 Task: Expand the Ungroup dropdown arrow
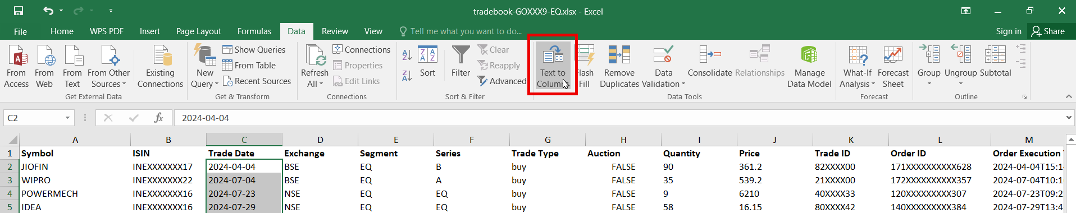[x=961, y=83]
